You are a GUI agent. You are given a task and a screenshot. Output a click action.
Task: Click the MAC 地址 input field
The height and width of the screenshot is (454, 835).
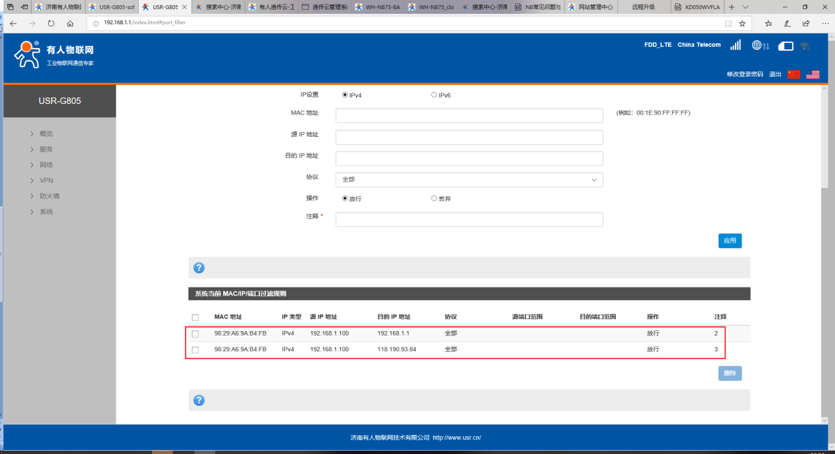pyautogui.click(x=469, y=116)
